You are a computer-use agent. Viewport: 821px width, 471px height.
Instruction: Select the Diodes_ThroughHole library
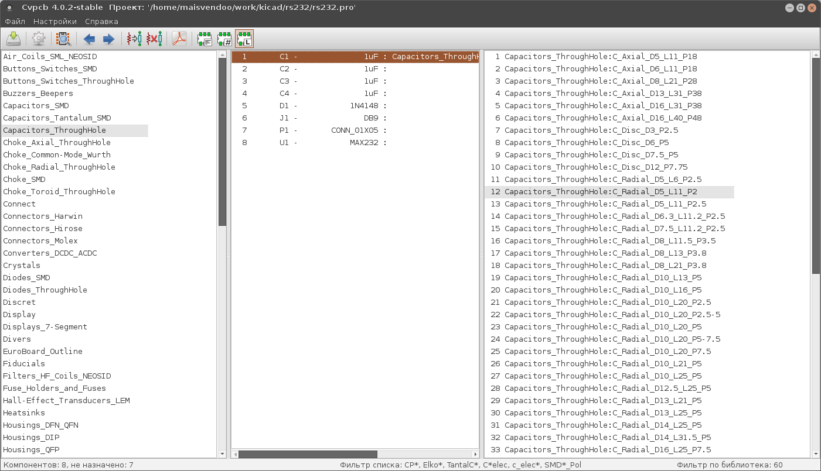tap(45, 290)
